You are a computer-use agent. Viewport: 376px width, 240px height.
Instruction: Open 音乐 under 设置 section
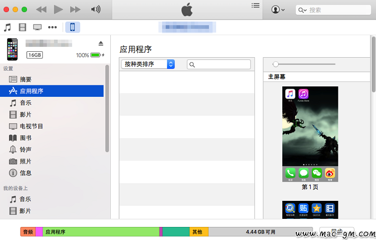52,103
